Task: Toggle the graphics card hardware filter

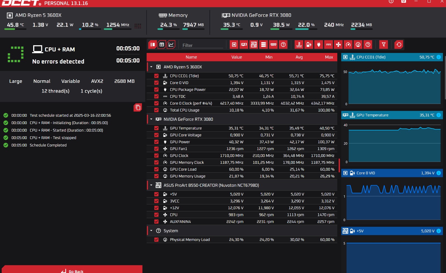Action: (x=244, y=45)
